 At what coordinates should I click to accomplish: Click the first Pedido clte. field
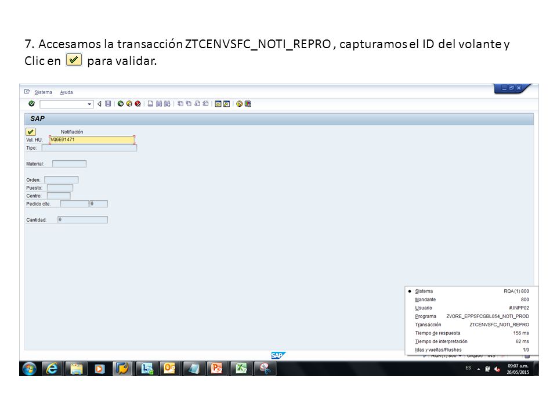click(x=75, y=204)
